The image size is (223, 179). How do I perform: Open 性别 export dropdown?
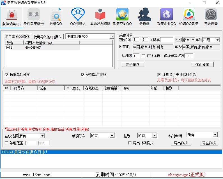pos(155,136)
